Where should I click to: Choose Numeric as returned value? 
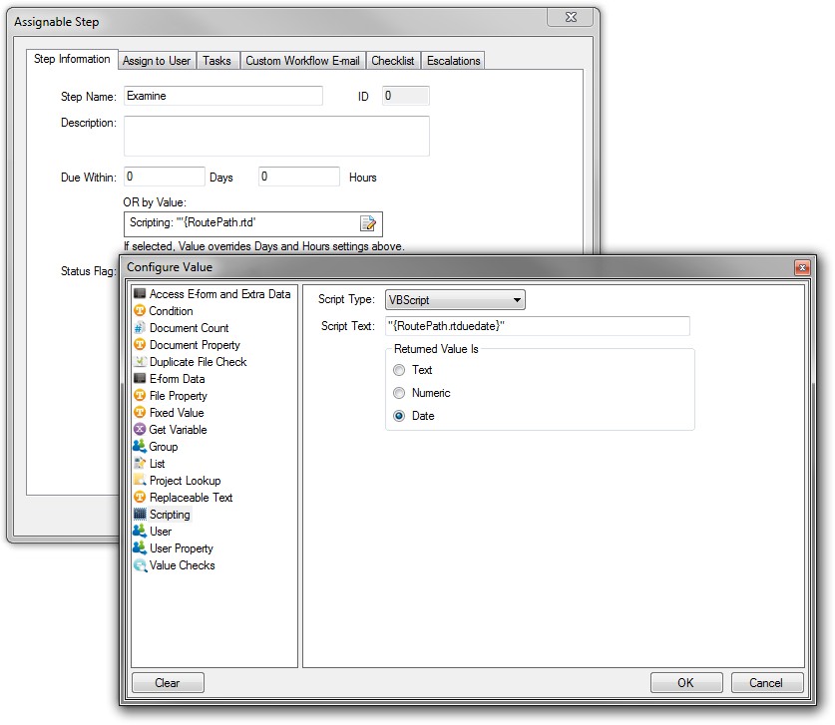click(x=400, y=393)
